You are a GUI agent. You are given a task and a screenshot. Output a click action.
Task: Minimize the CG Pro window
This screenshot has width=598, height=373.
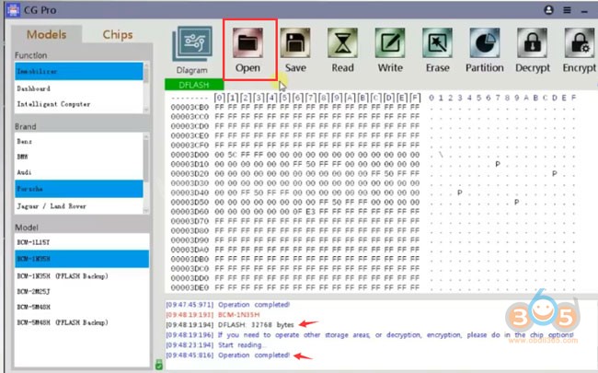click(x=584, y=12)
